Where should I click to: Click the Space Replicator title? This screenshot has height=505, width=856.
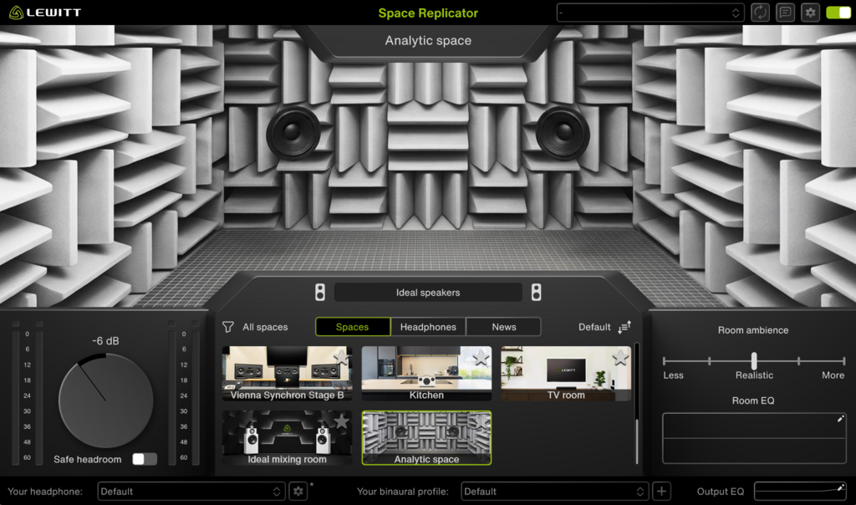[x=428, y=13]
